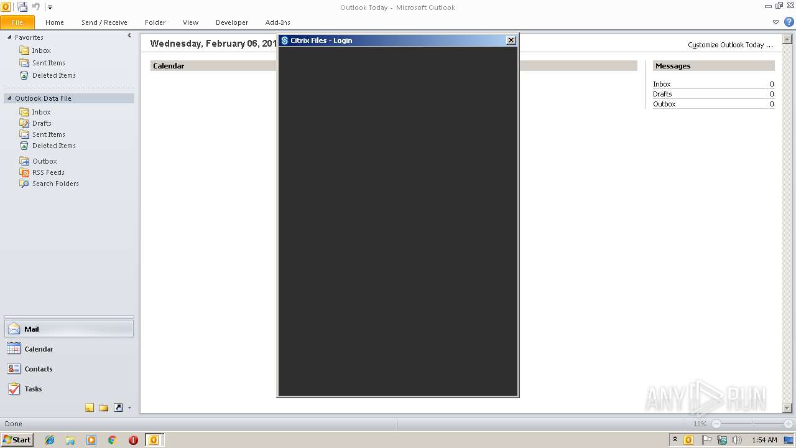Select the Drafts folder
Image resolution: width=796 pixels, height=448 pixels.
(42, 123)
